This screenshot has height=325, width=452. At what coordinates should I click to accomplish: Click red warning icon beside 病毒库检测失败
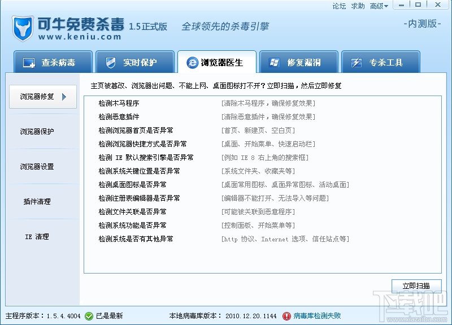pos(286,317)
